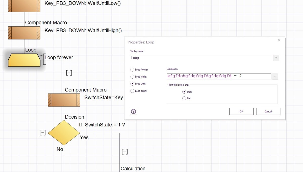Select the WaitUntilLow component macro block

click(24, 6)
